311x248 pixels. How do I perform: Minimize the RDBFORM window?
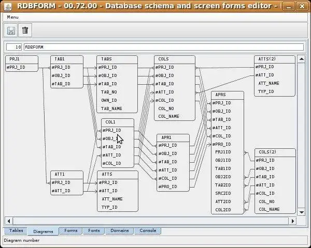(289, 7)
